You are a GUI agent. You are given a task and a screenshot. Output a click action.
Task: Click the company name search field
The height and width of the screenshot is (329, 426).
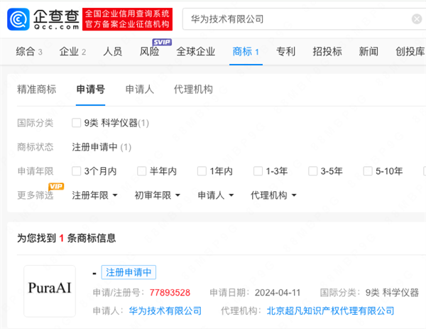pyautogui.click(x=291, y=19)
